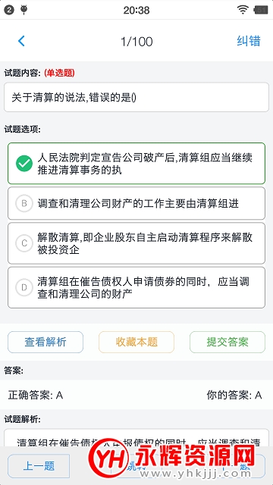The image size is (273, 485).
Task: Choose answer text 调查和清理公司财产的工作
Action: coord(138,203)
